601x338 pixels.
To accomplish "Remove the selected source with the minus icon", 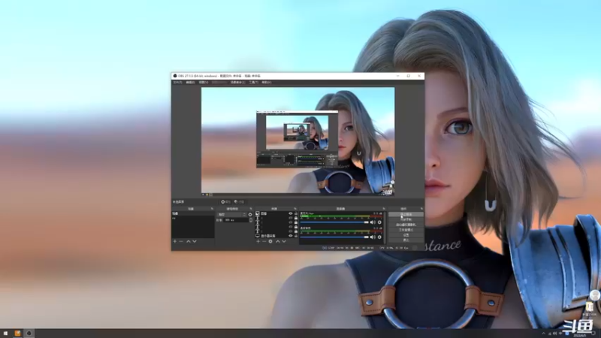I will 264,241.
